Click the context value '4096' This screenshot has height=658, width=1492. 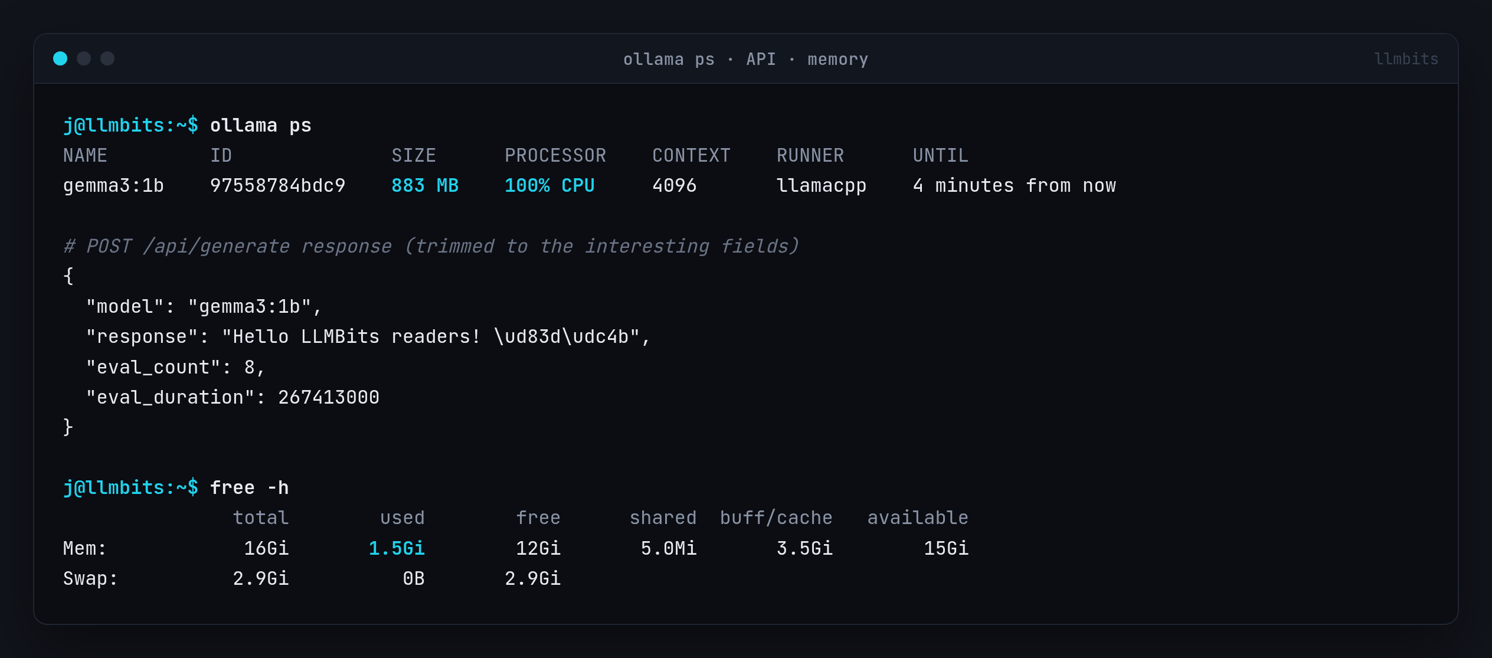[675, 185]
